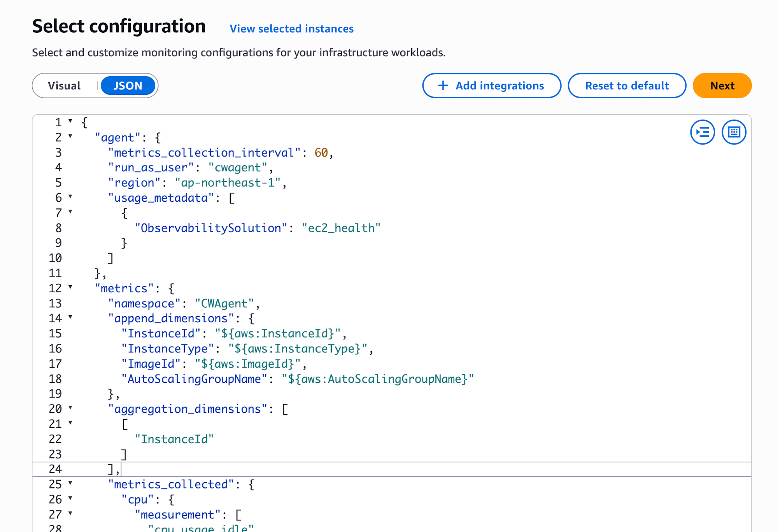Screen dimensions: 778x532
Task: Fold the "aggregation_dimensions" array
Action: 70,408
